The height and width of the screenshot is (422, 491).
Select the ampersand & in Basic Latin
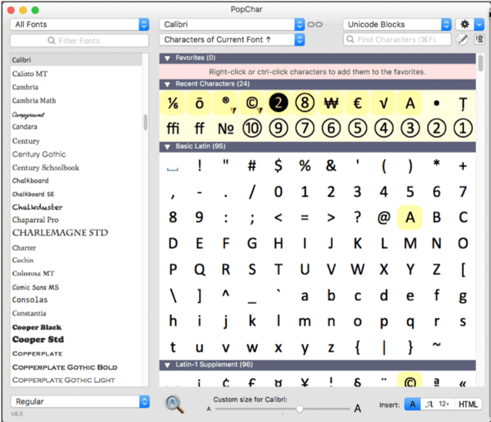331,165
